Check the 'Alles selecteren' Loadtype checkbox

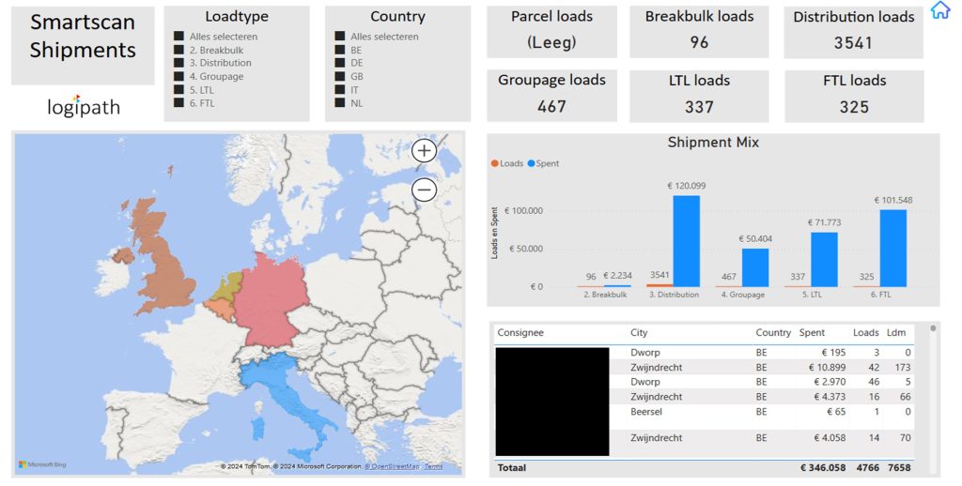pyautogui.click(x=178, y=37)
